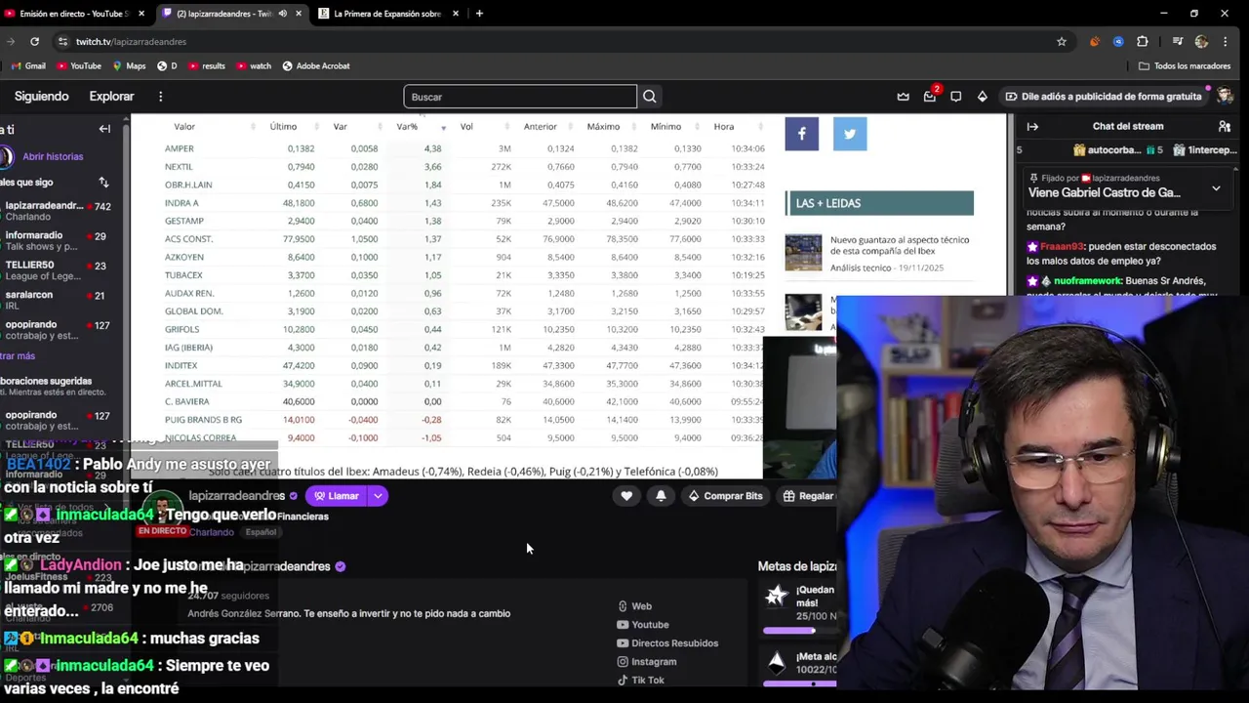Open Abrir historias link
1249x703 pixels.
pos(53,156)
